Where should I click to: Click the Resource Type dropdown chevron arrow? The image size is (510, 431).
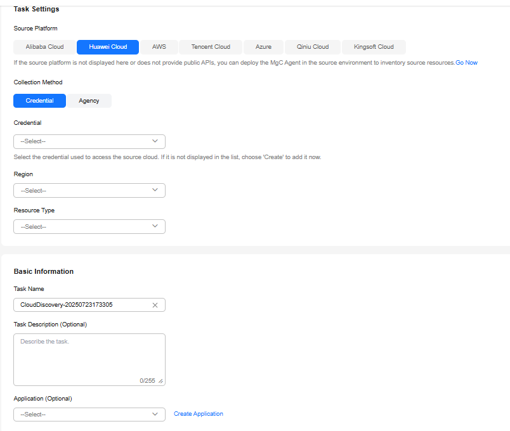(x=155, y=226)
